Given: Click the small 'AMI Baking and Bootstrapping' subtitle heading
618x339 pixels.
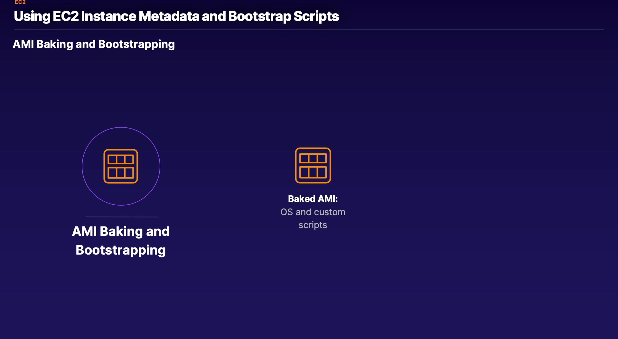Looking at the screenshot, I should coord(94,44).
